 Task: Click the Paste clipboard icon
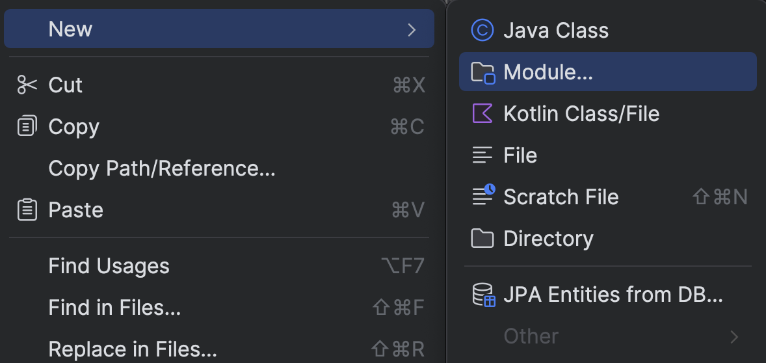point(27,210)
